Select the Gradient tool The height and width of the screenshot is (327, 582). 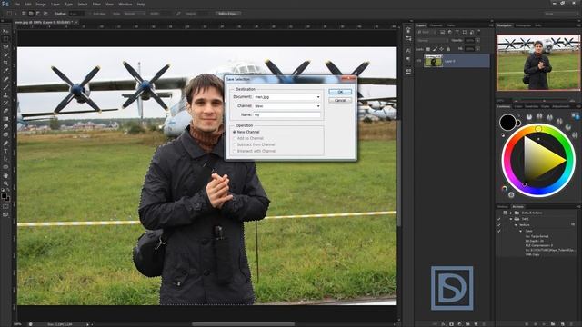click(5, 119)
